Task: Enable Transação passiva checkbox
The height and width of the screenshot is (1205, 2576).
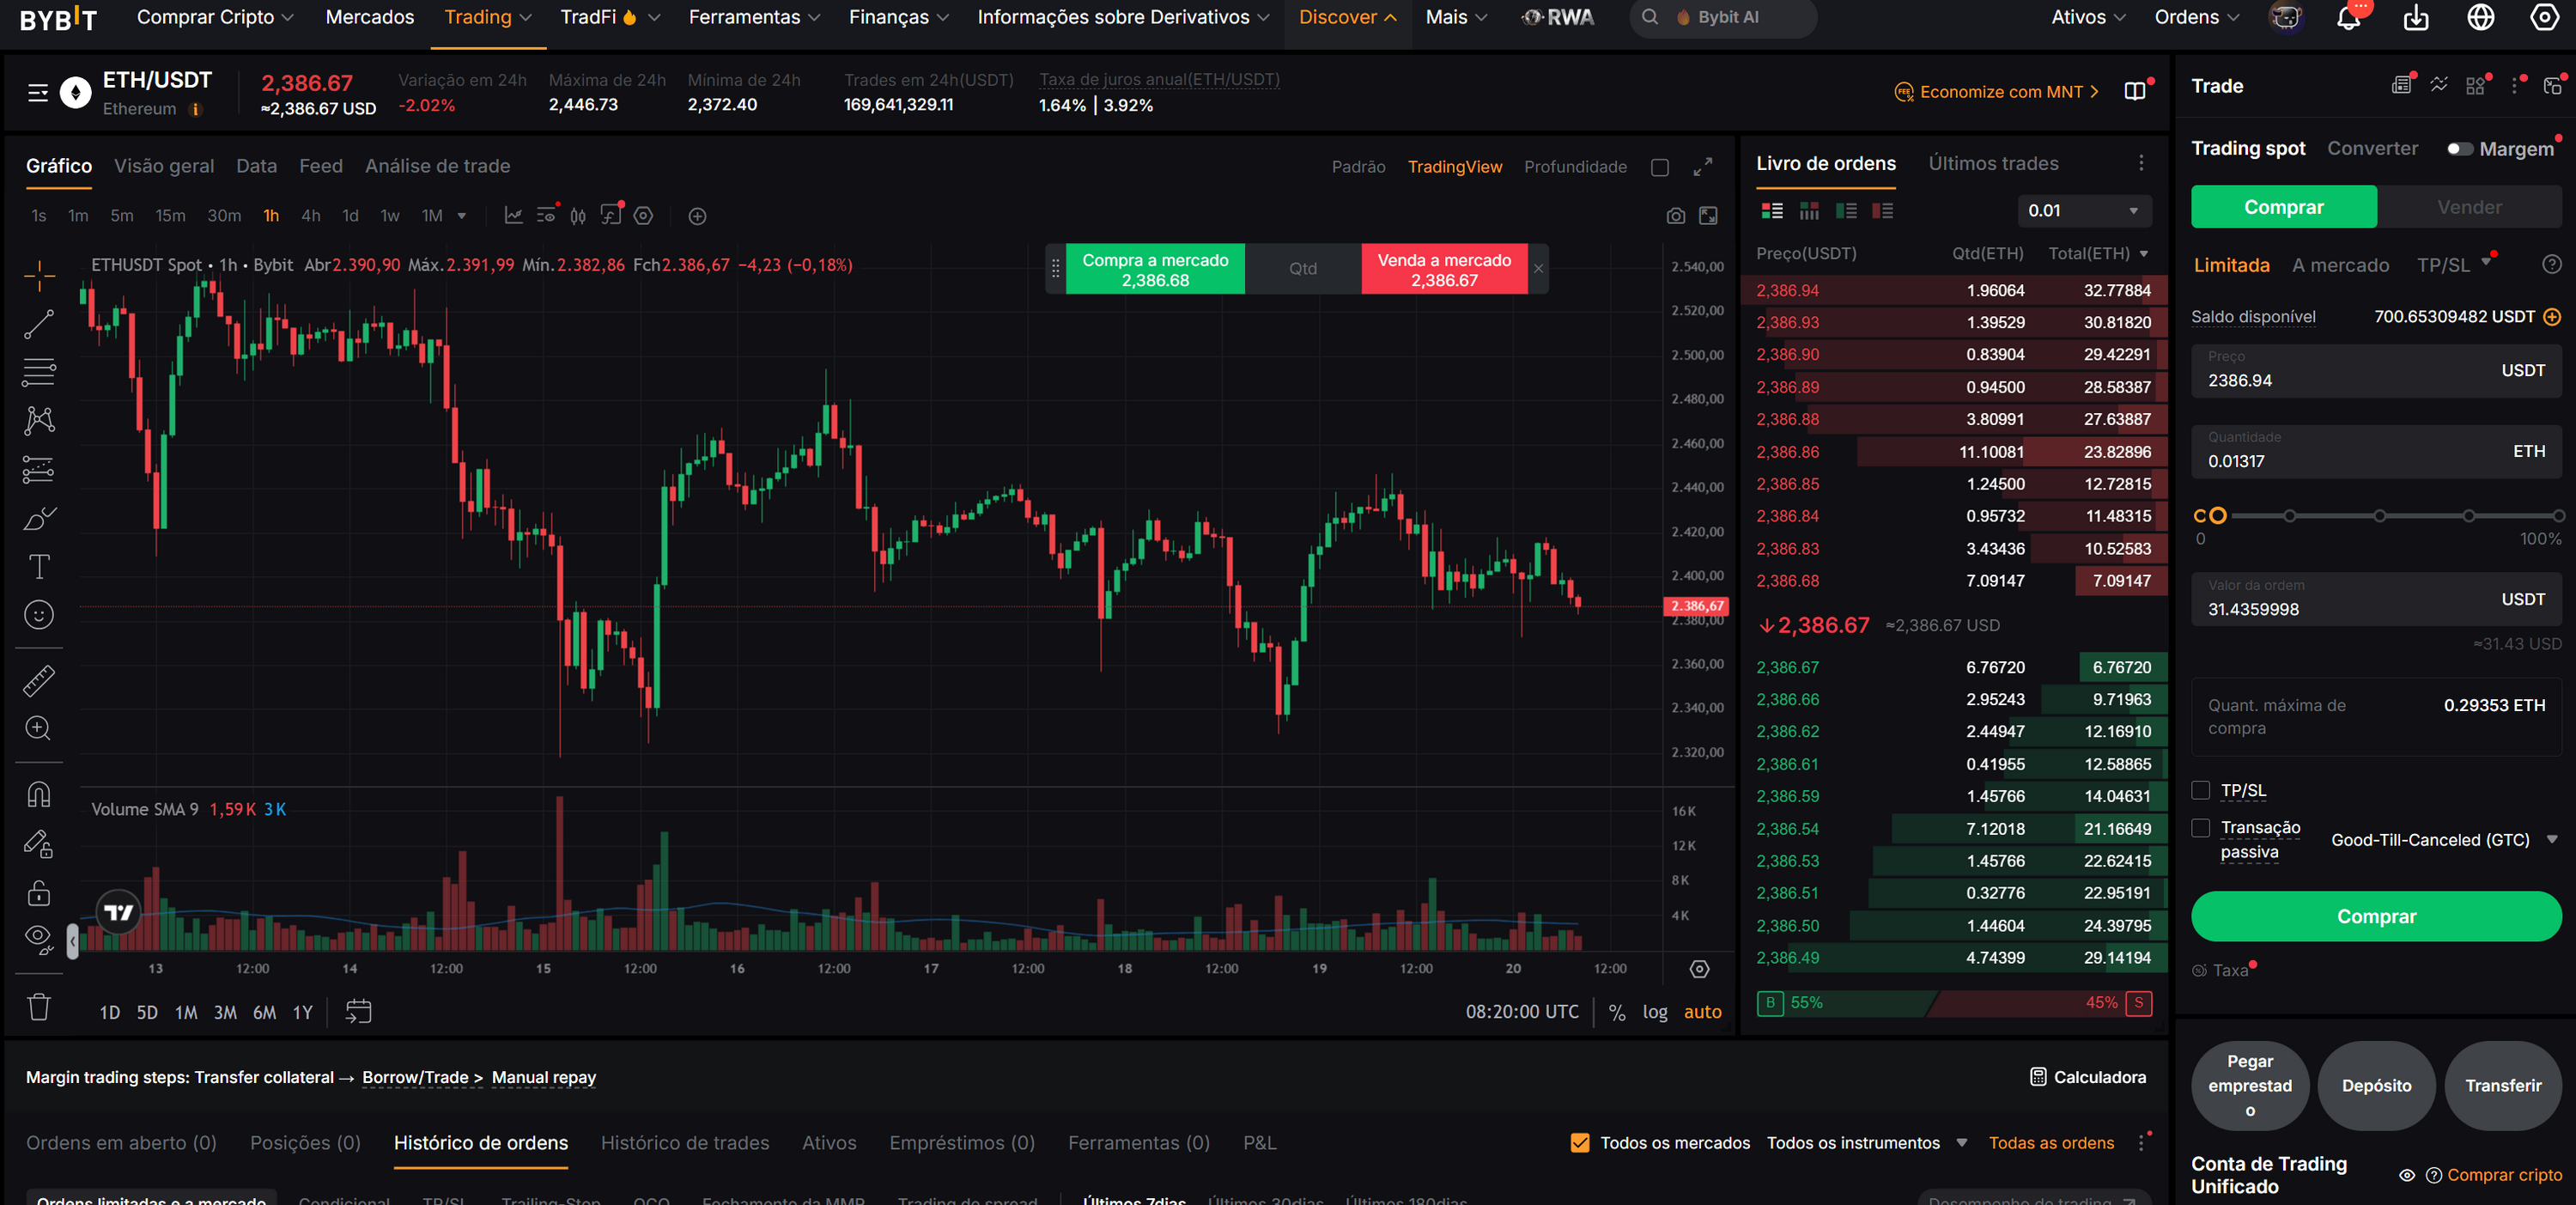Action: (2201, 828)
